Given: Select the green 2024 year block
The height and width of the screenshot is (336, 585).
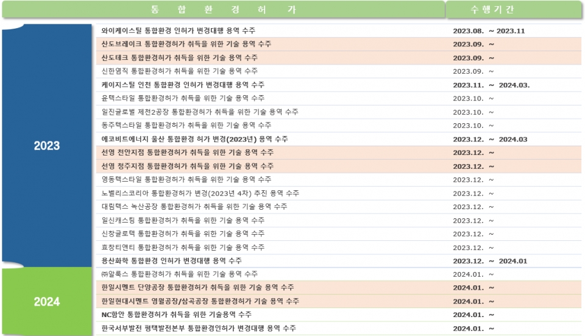Looking at the screenshot, I should pos(47,301).
